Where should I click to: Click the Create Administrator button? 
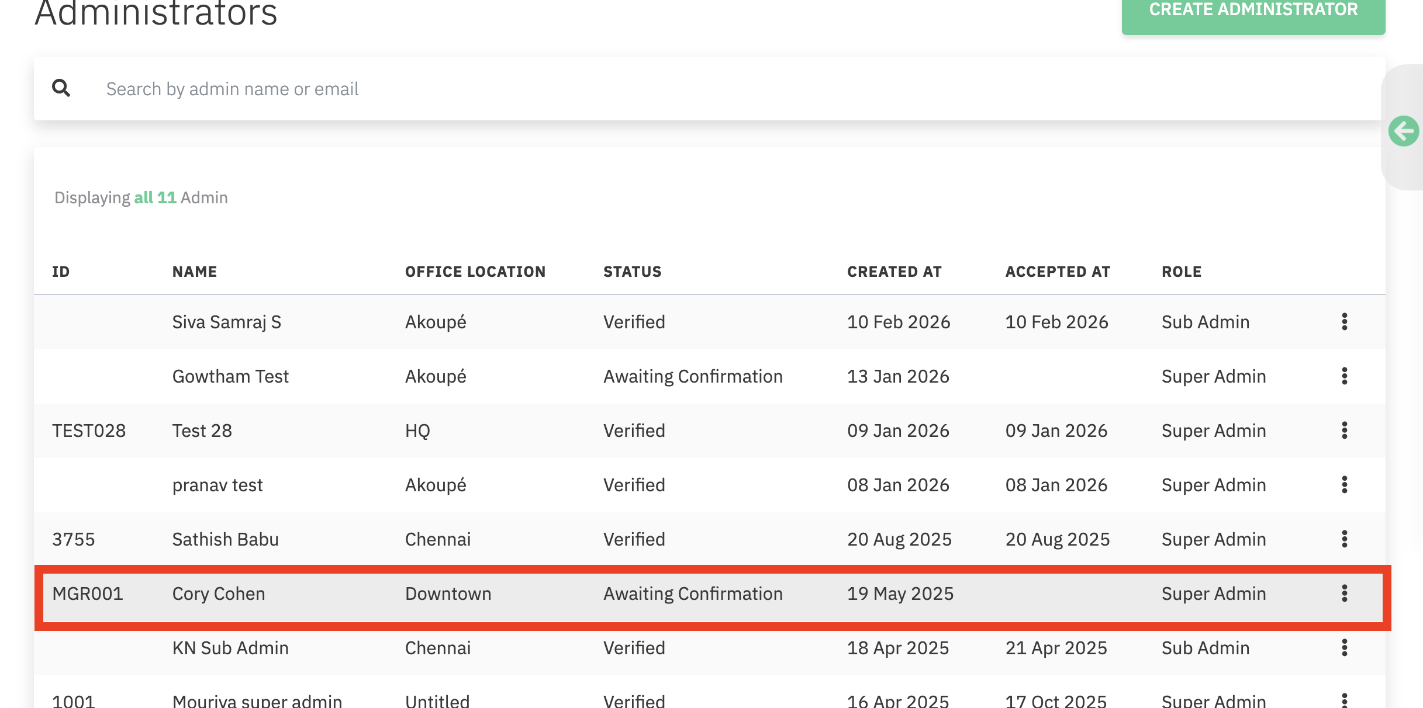point(1253,12)
